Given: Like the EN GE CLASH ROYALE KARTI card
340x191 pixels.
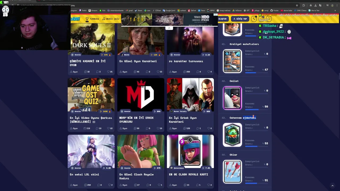Looking at the screenshot, I should click(209, 185).
